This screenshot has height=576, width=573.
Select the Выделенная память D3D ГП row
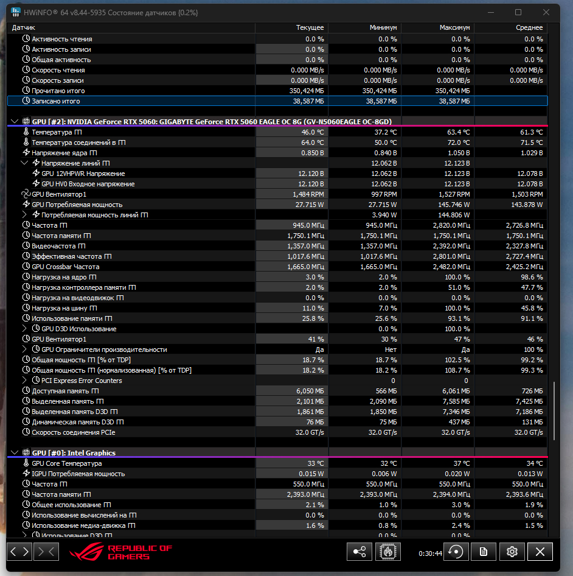[x=277, y=412]
